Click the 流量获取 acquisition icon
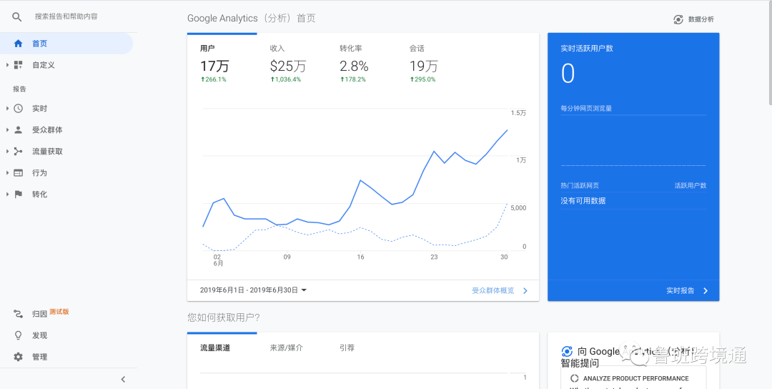Image resolution: width=772 pixels, height=389 pixels. (x=18, y=151)
